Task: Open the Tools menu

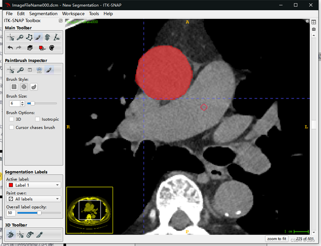Action: point(94,14)
